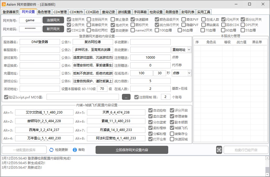Switch to the CDK管理 tab
The image size is (270, 177).
coord(60,12)
